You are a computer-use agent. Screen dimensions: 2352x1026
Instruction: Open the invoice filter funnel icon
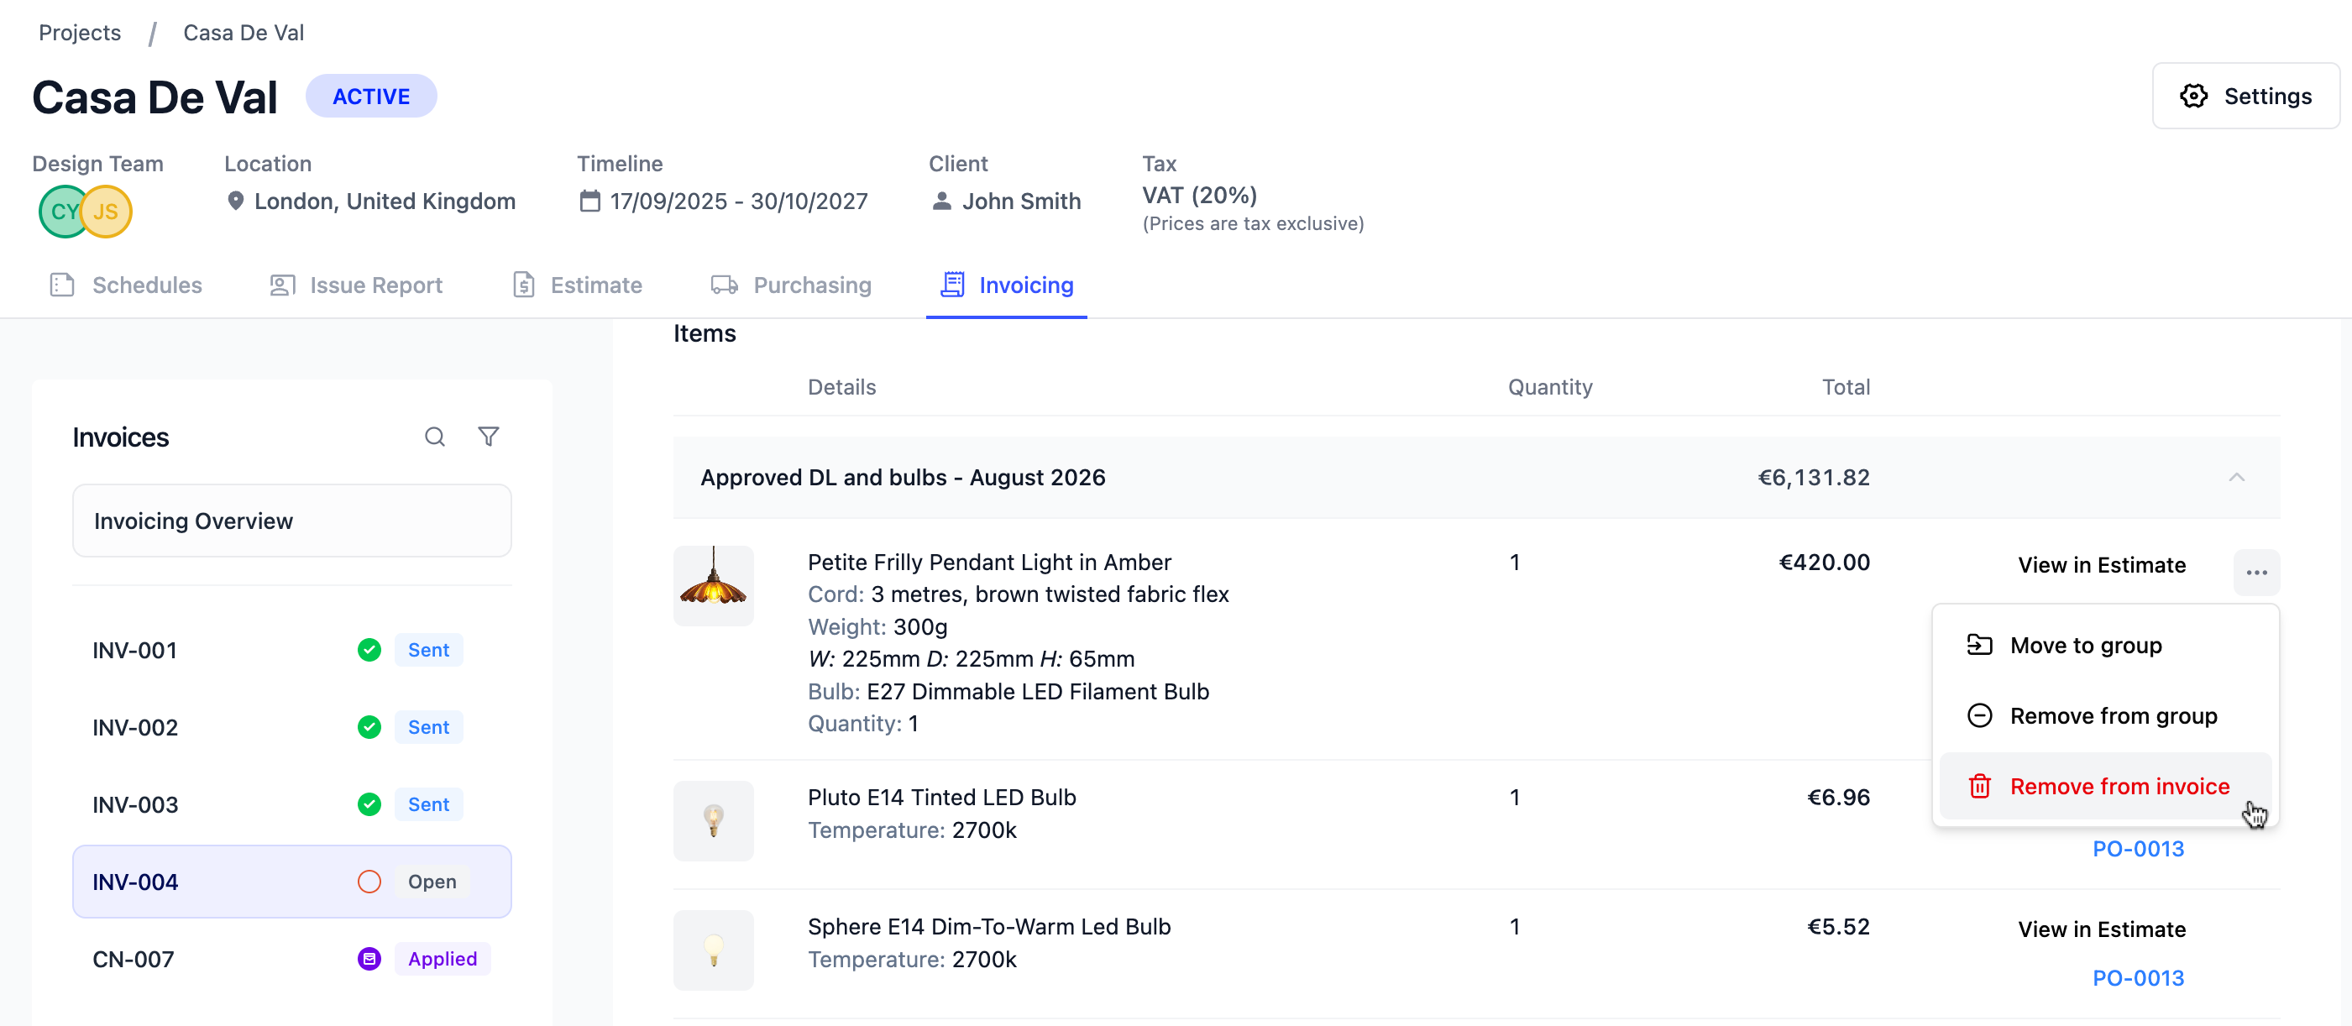489,437
